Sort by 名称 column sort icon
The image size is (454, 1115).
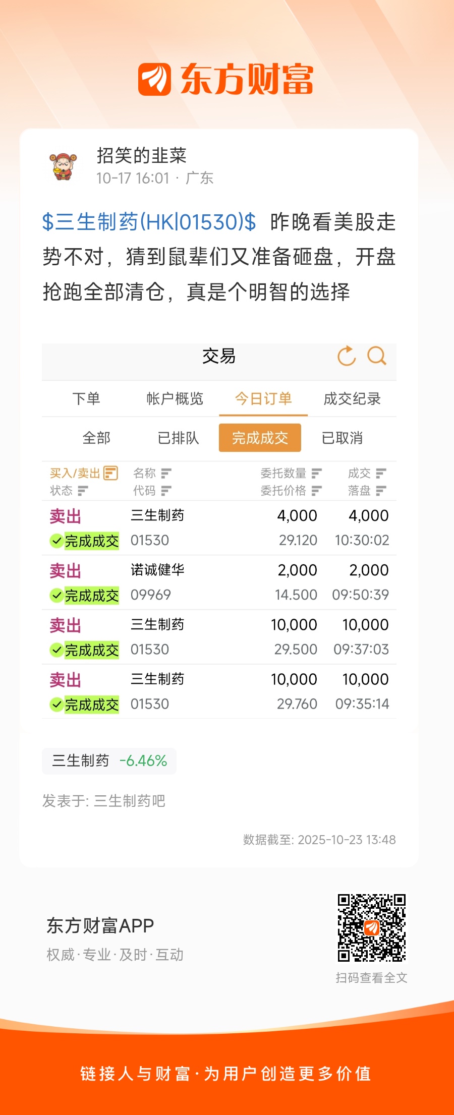[x=166, y=473]
